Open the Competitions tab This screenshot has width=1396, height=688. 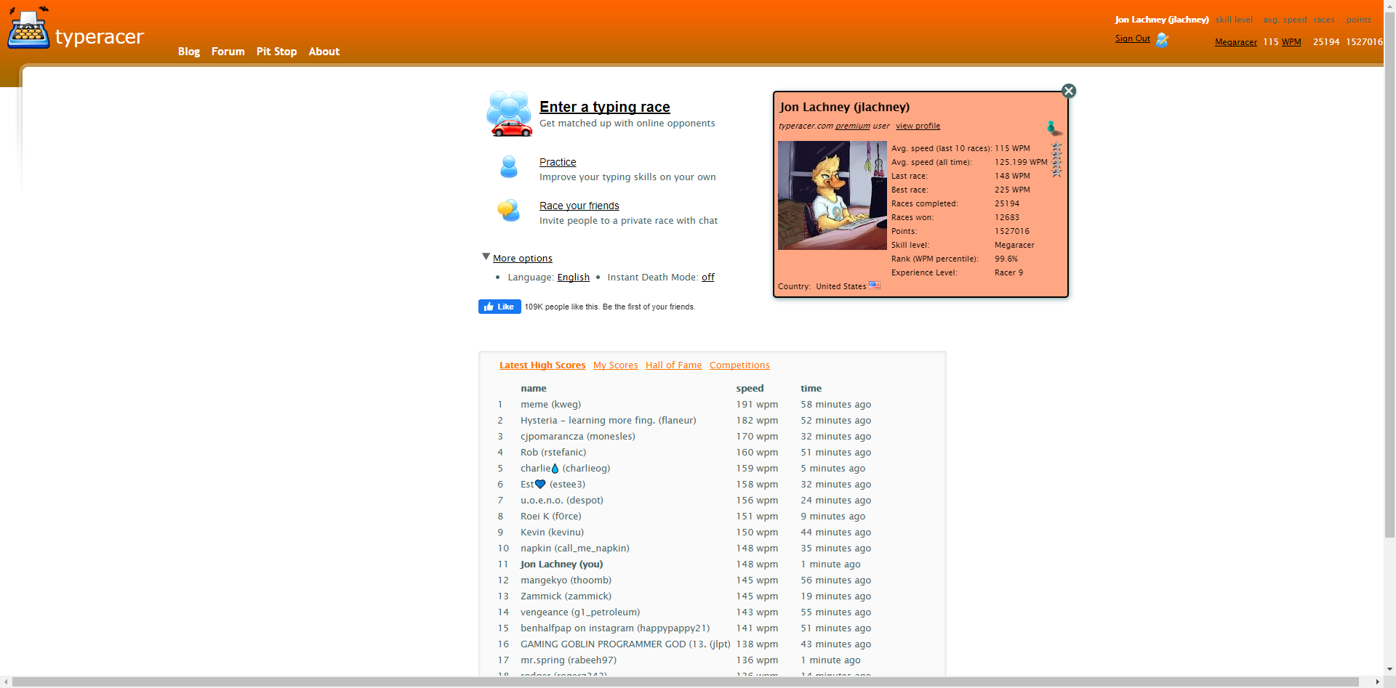tap(739, 365)
